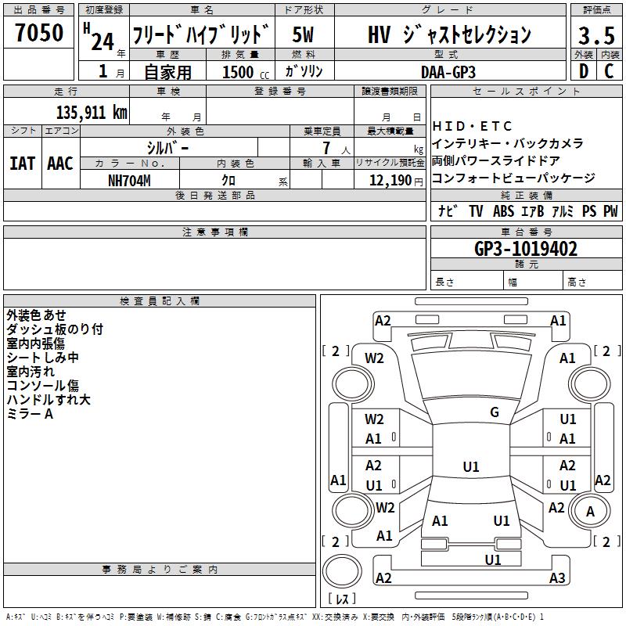Viewport: 626px width, 626px height.
Task: Select interior color クロ
Action: pyautogui.click(x=228, y=181)
